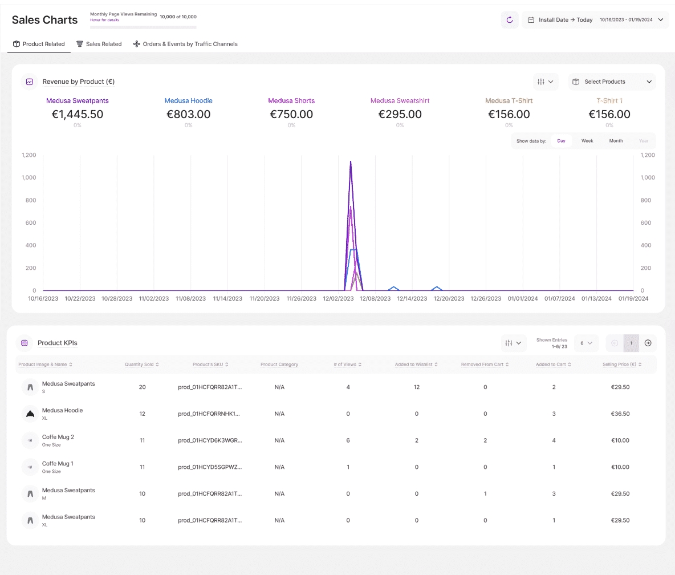Click the monthly page views progress bar
The height and width of the screenshot is (575, 675).
[143, 27]
